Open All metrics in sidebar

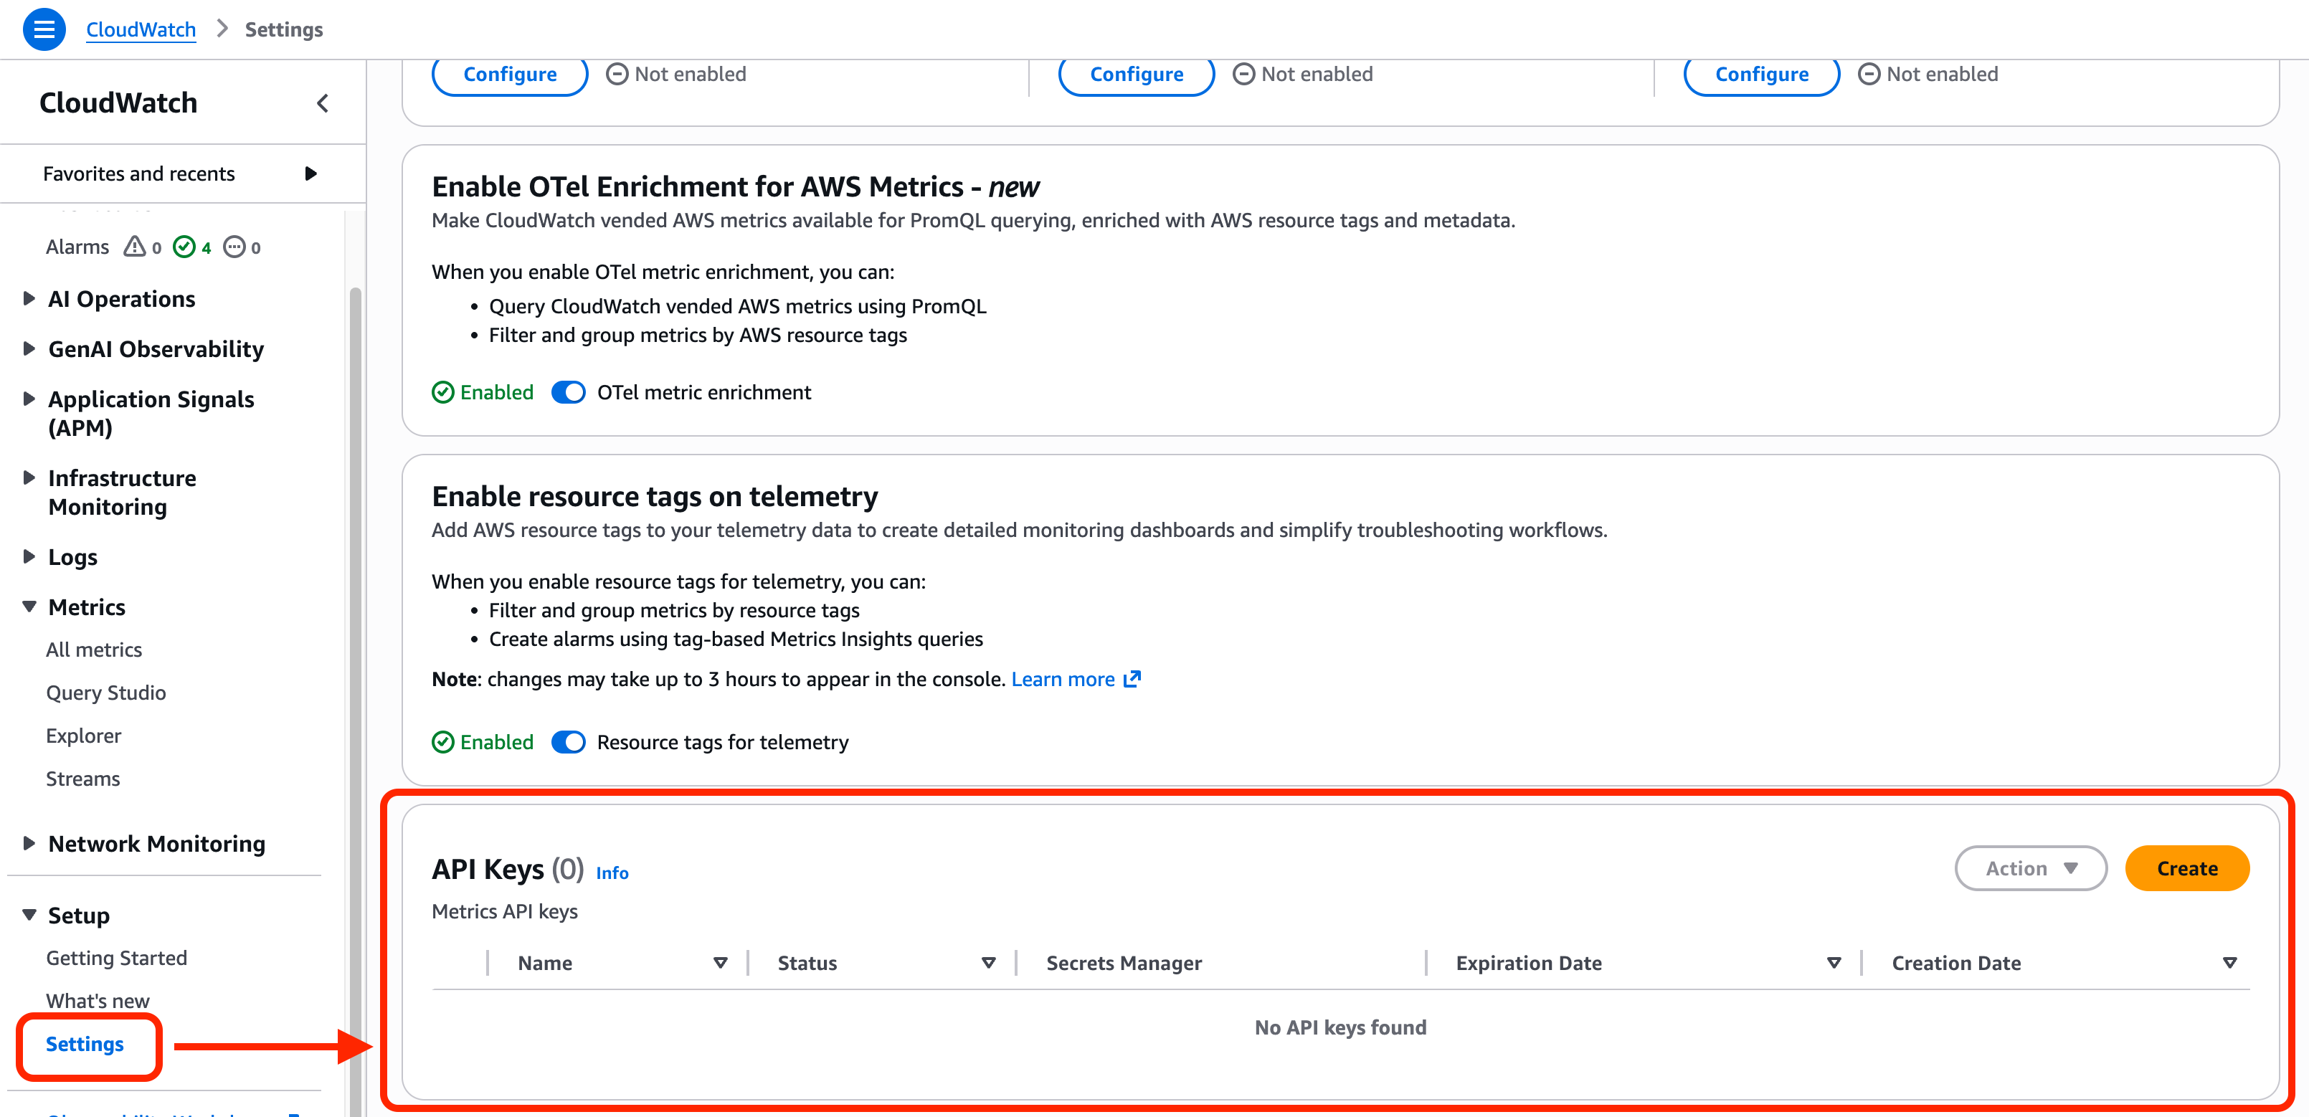(94, 649)
